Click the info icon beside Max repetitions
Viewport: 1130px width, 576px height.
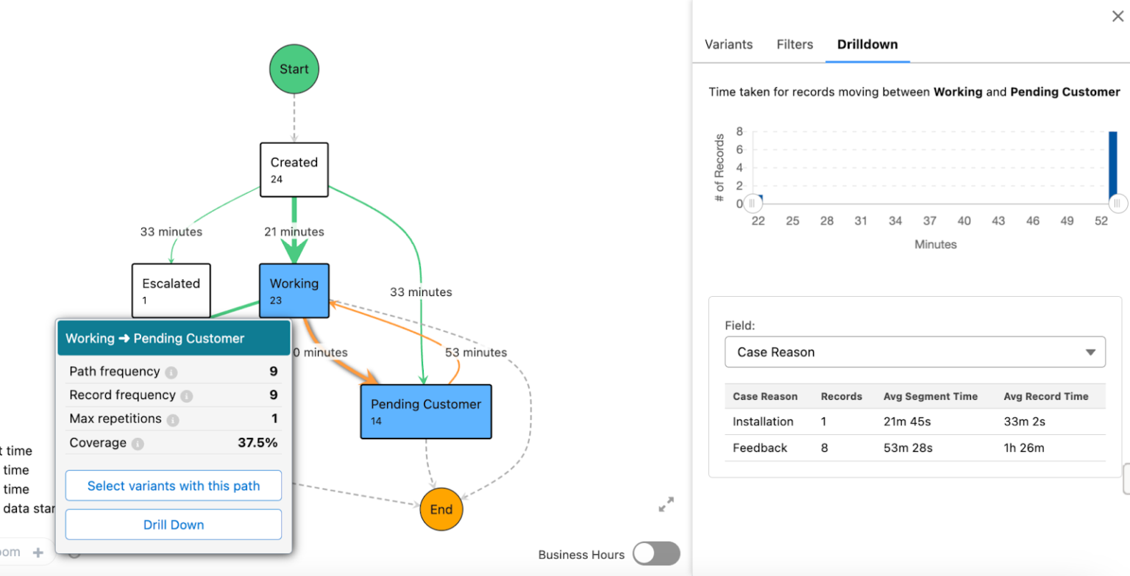pos(173,420)
